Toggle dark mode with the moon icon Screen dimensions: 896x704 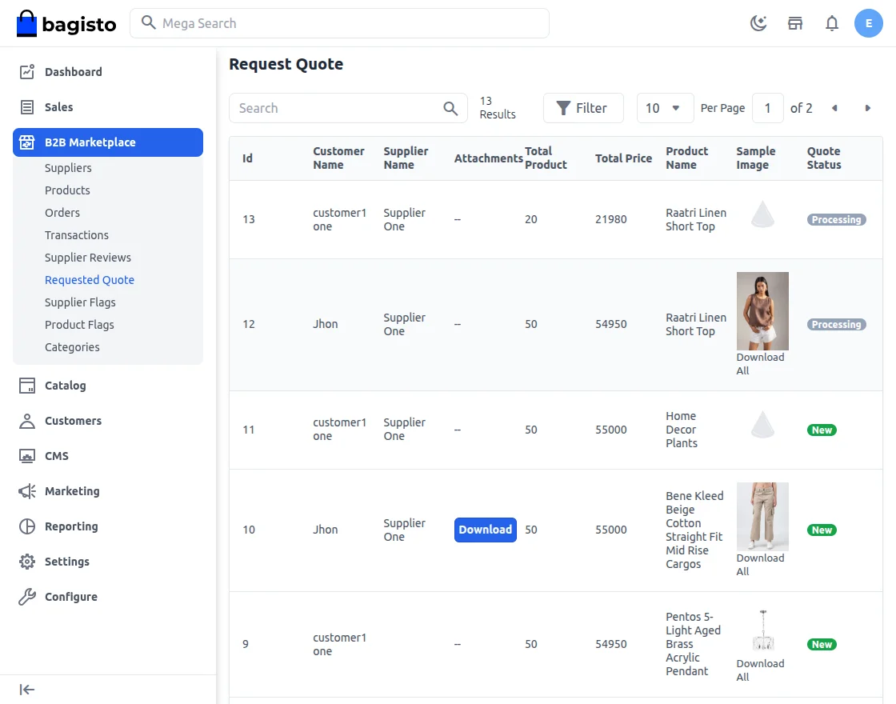(758, 23)
